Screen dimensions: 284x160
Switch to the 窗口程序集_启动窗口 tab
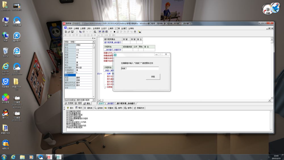click(x=126, y=103)
